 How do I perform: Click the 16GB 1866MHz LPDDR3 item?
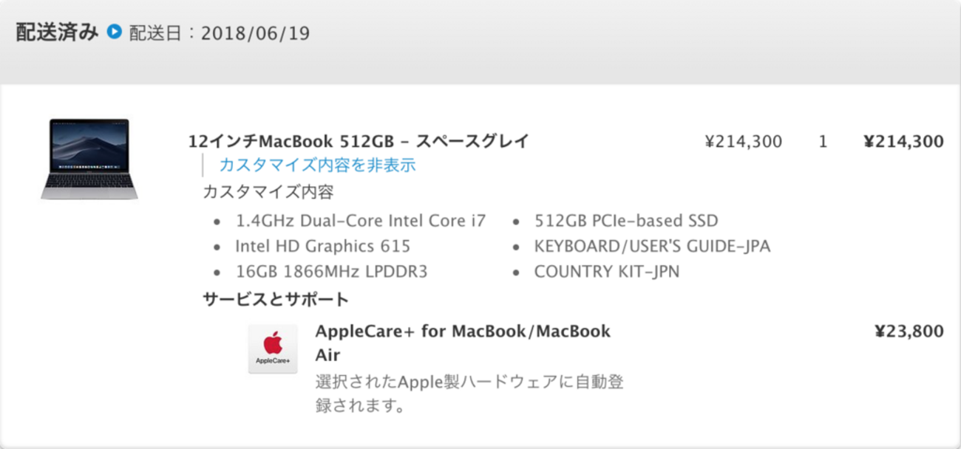point(331,272)
